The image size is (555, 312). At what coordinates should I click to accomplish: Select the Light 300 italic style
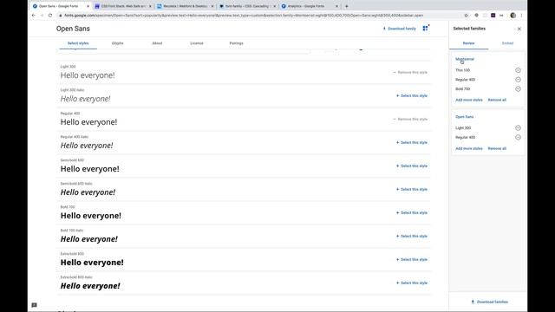[x=412, y=95]
